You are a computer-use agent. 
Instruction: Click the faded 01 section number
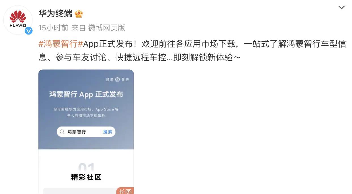click(86, 167)
